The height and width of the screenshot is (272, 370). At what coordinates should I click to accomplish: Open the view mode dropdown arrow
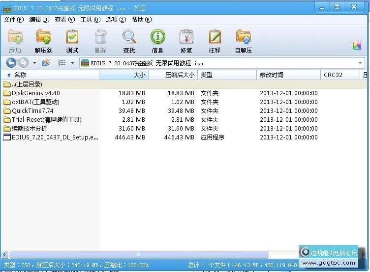point(73,63)
